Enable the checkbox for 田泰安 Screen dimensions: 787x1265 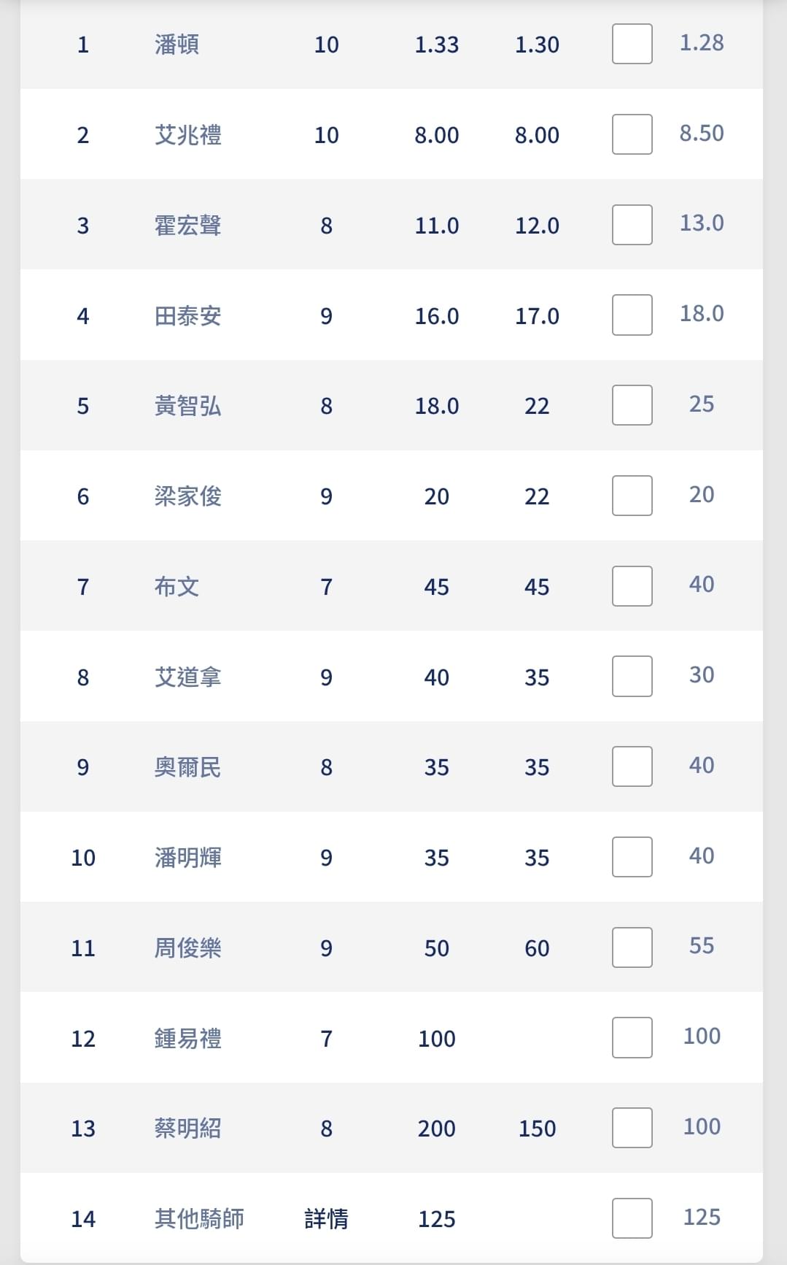pyautogui.click(x=632, y=315)
